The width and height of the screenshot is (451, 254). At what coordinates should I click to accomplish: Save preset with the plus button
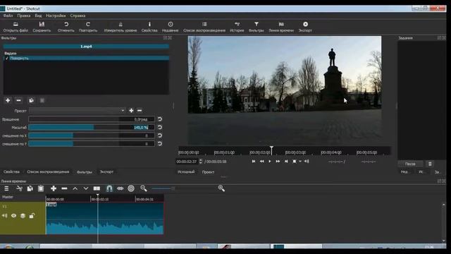click(x=131, y=111)
